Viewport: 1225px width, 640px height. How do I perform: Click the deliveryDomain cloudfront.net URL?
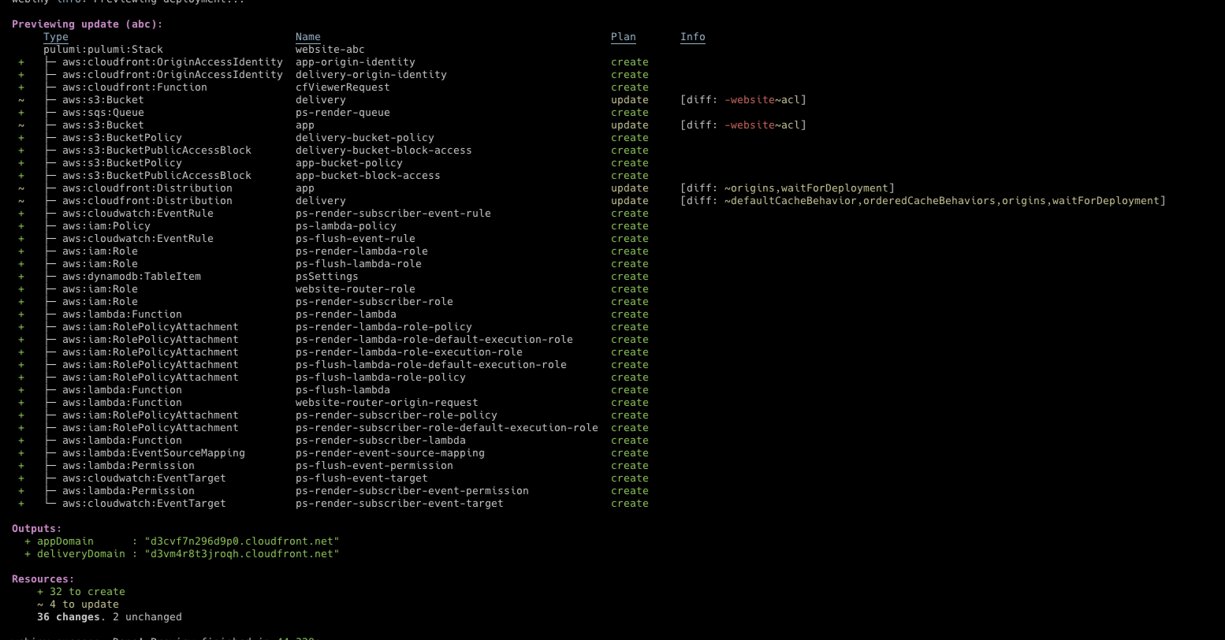click(x=241, y=554)
